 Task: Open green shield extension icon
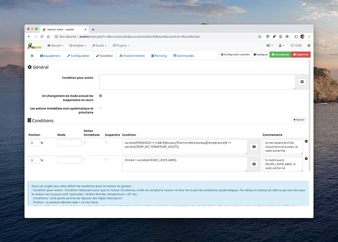click(x=267, y=37)
